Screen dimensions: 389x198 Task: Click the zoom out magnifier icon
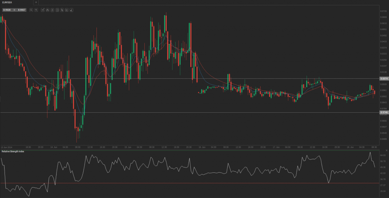tap(36, 10)
